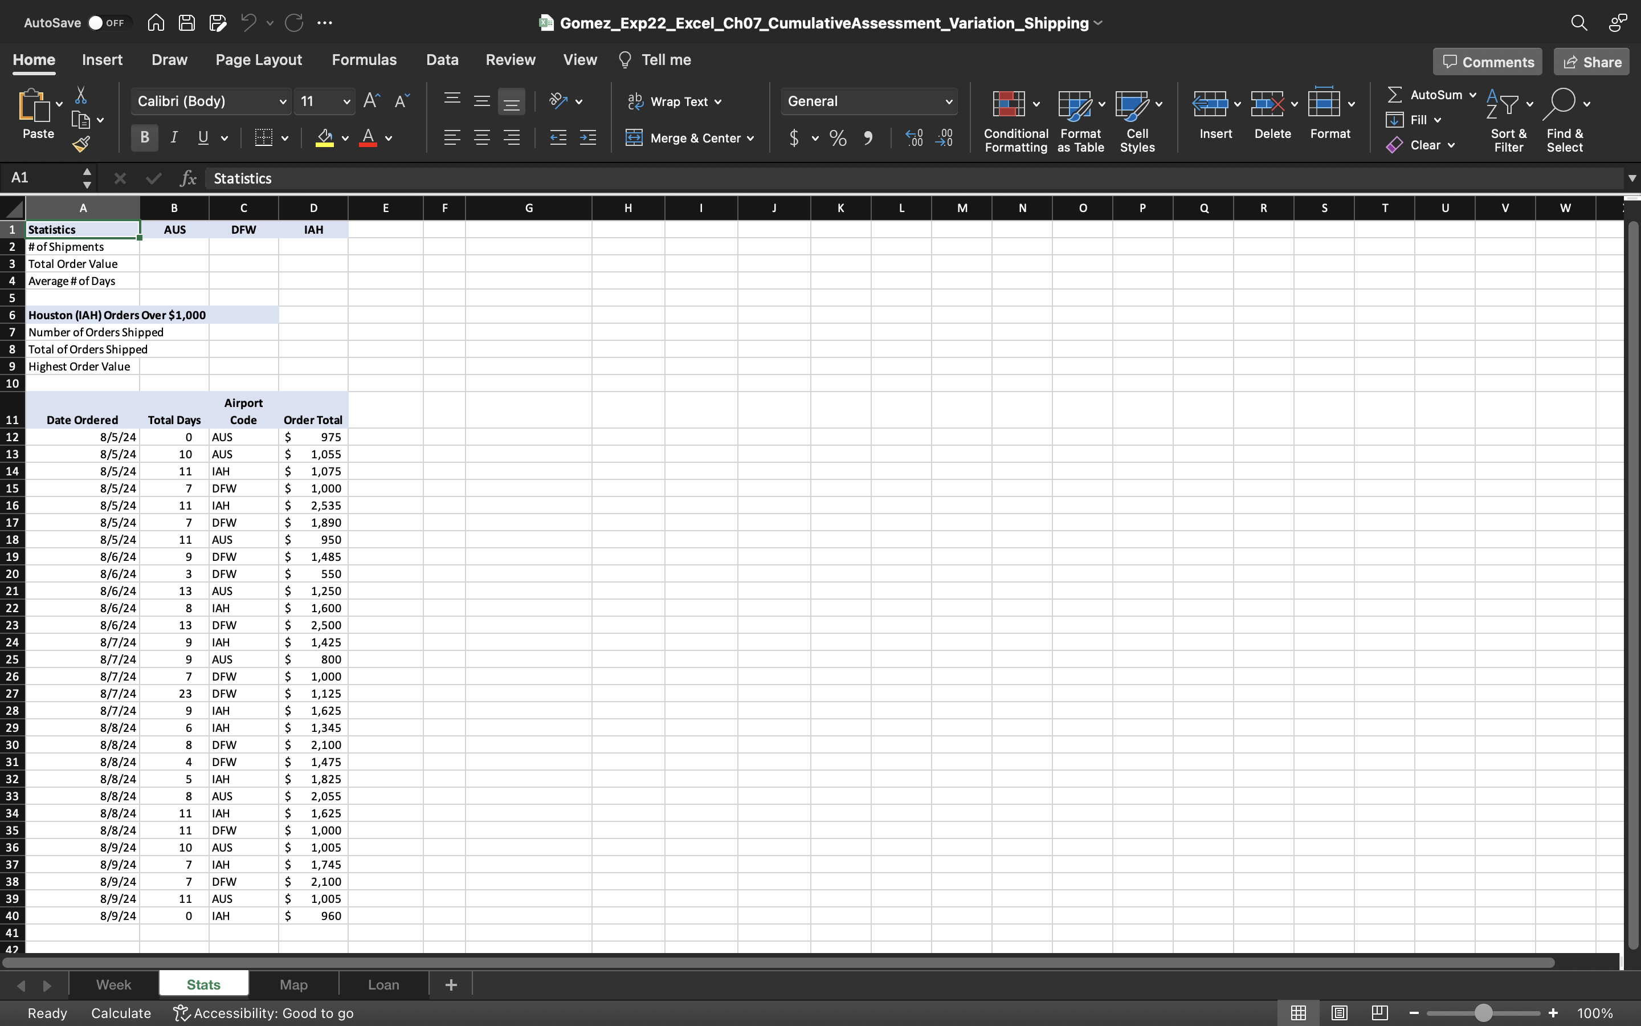1641x1026 pixels.
Task: Click the Insert Function fx icon
Action: [x=188, y=178]
